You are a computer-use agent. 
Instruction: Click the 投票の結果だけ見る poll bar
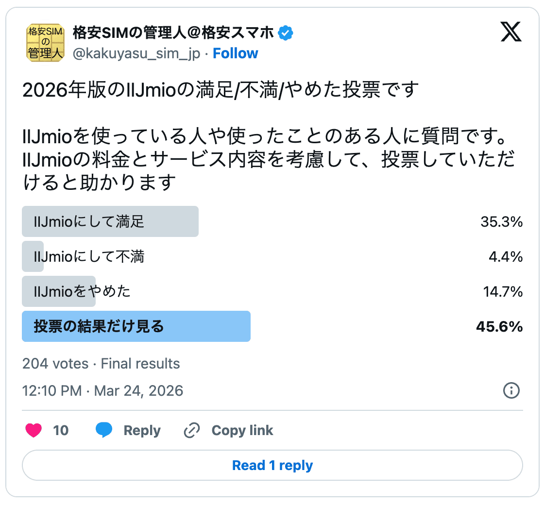136,326
